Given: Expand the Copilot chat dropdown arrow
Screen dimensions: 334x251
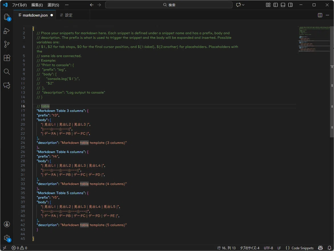Looking at the screenshot, I should (x=243, y=5).
